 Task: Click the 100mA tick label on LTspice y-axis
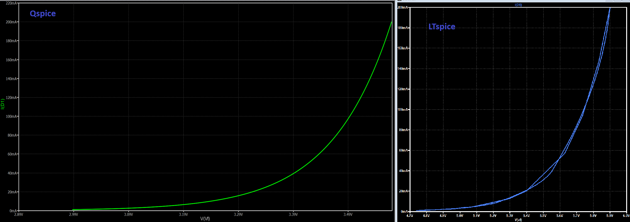pos(403,109)
